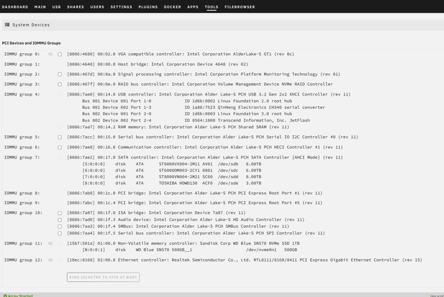Click the IOMMU group 7 label

point(22,158)
